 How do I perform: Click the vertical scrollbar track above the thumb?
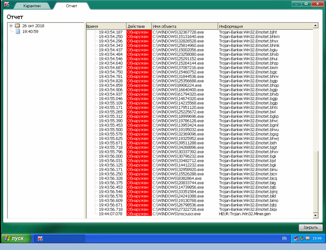point(315,89)
